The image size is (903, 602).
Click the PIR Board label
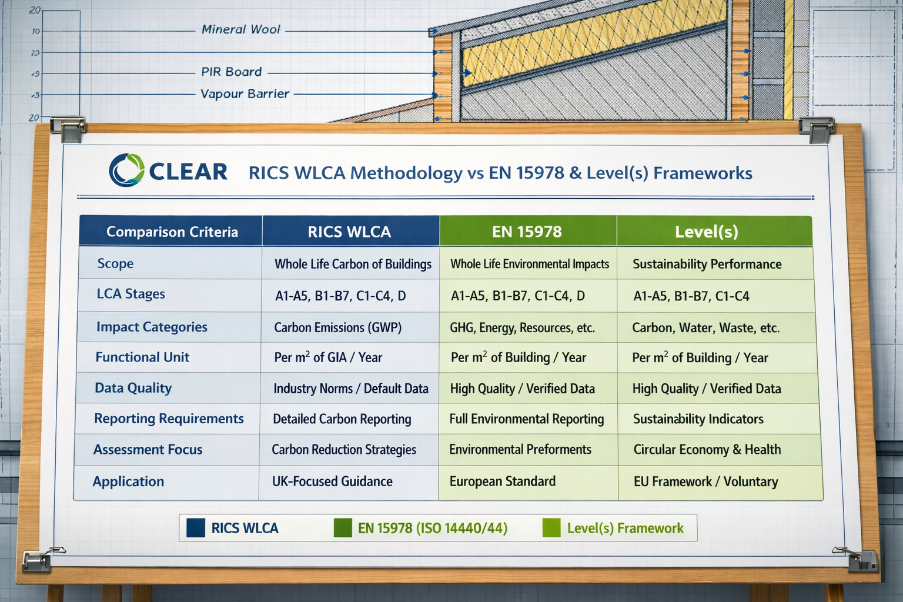[230, 72]
